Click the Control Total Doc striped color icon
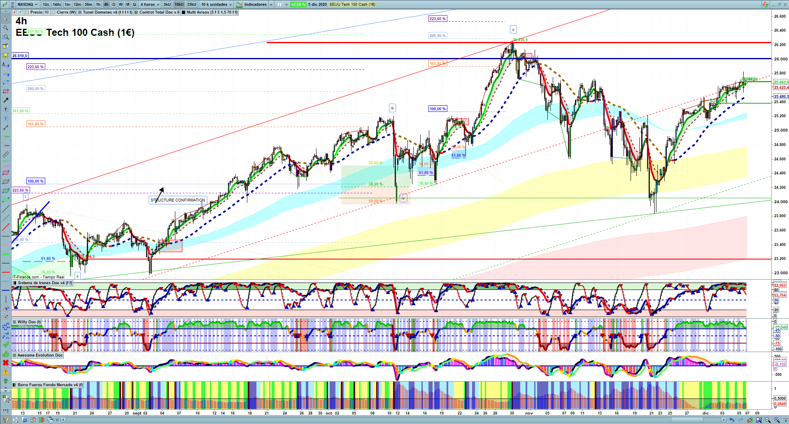789x424 pixels. click(x=136, y=12)
